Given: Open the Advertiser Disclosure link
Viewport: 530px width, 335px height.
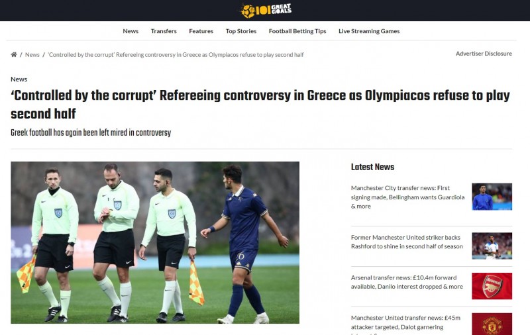Looking at the screenshot, I should [484, 54].
